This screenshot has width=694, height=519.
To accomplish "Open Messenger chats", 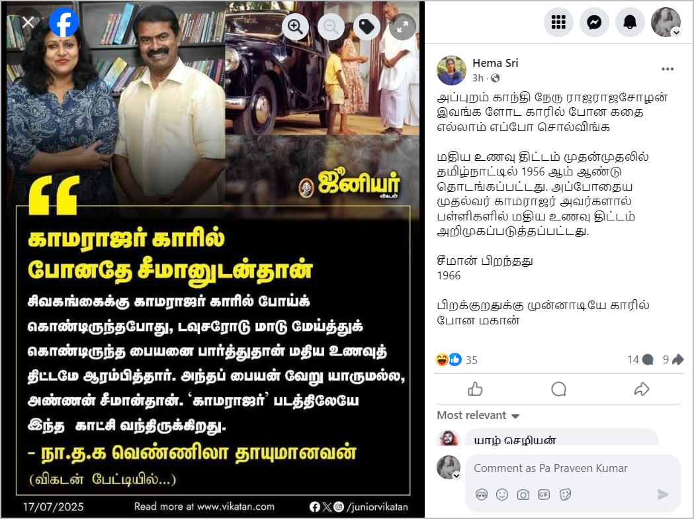I will [594, 22].
